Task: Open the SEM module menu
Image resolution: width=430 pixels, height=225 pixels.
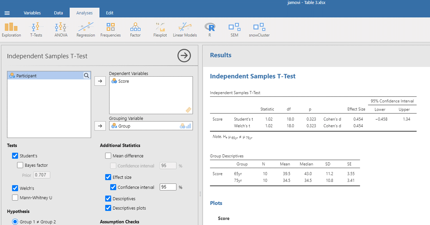Action: [234, 29]
